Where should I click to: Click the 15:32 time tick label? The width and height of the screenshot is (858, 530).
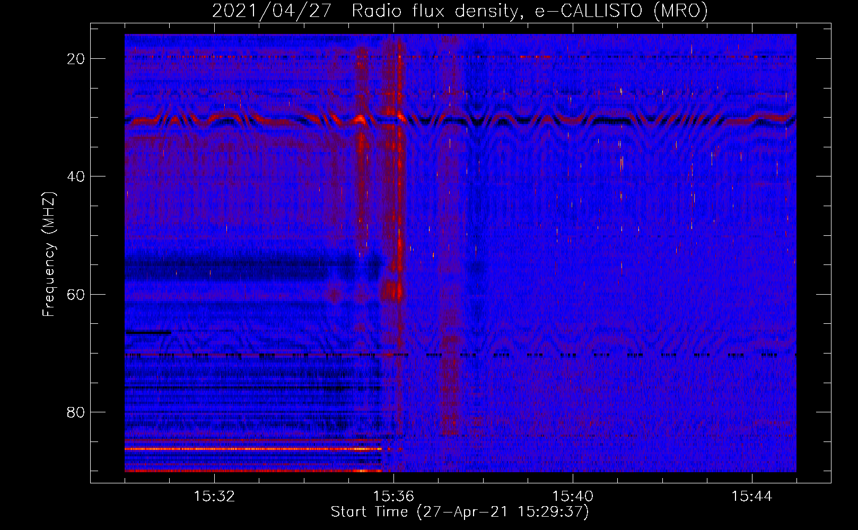point(214,497)
